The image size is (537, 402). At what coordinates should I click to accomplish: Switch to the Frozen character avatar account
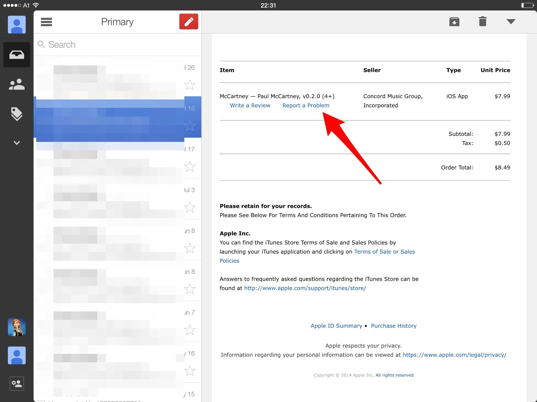pos(17,327)
